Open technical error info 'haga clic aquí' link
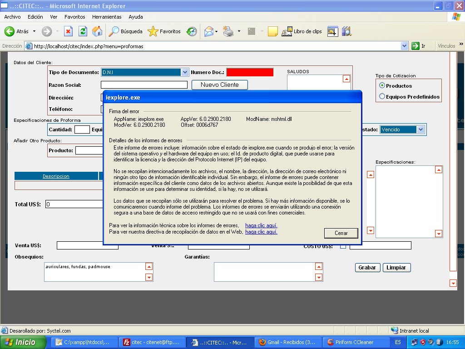The image size is (465, 349). [261, 225]
